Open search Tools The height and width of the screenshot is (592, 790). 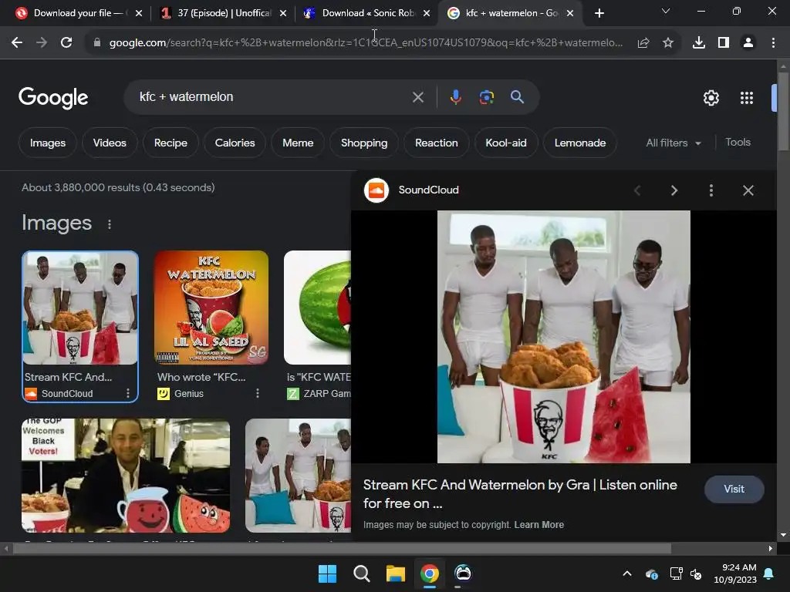point(738,143)
